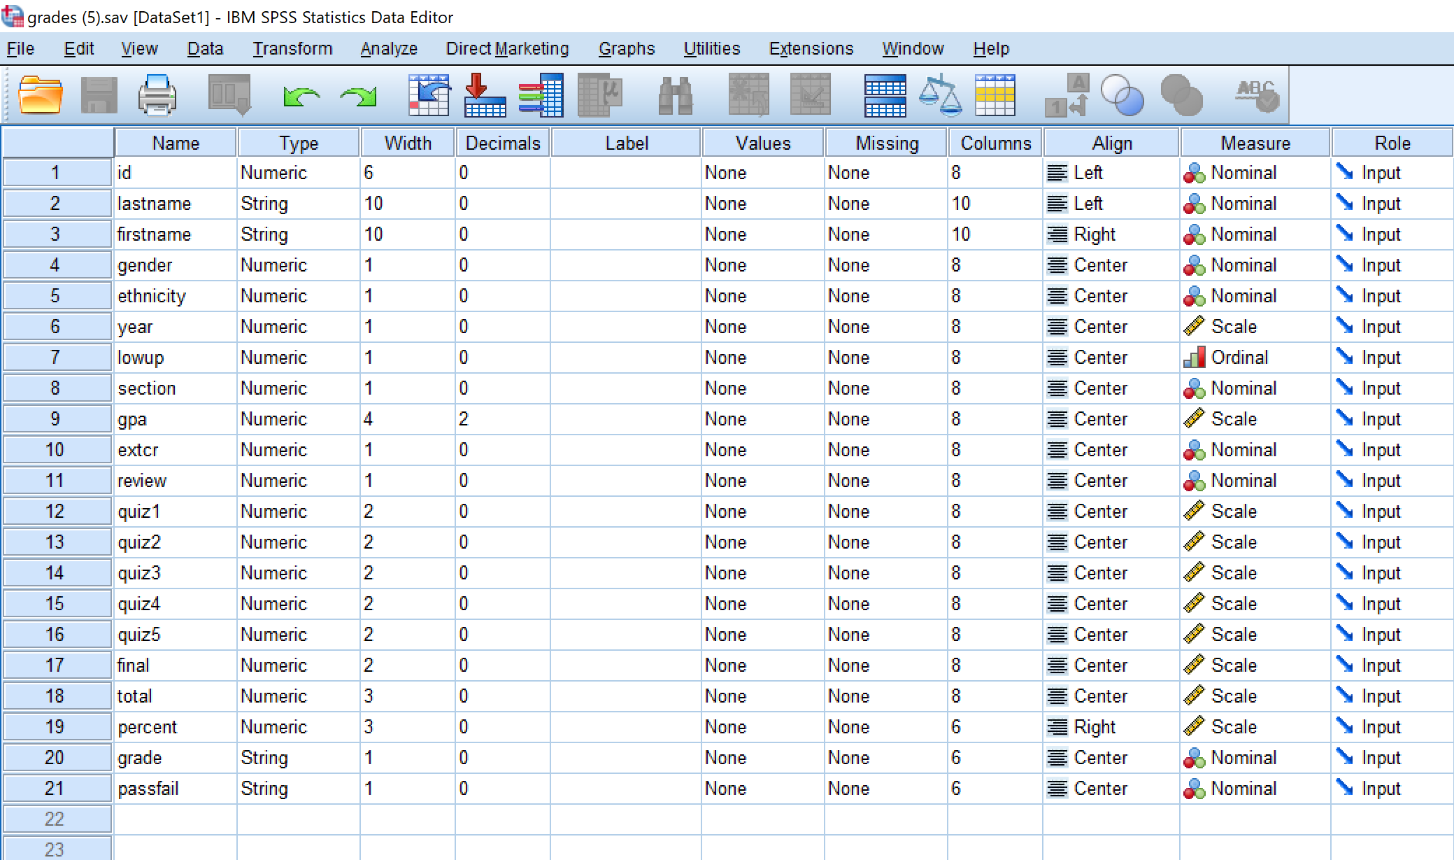The width and height of the screenshot is (1454, 860).
Task: Open the Window menu
Action: (913, 48)
